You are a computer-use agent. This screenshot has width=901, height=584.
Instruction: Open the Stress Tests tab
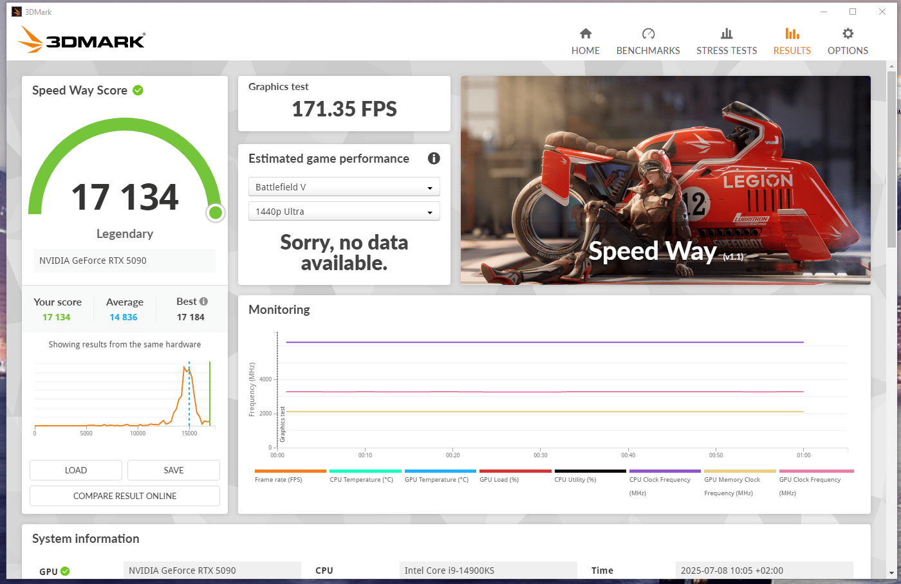727,41
